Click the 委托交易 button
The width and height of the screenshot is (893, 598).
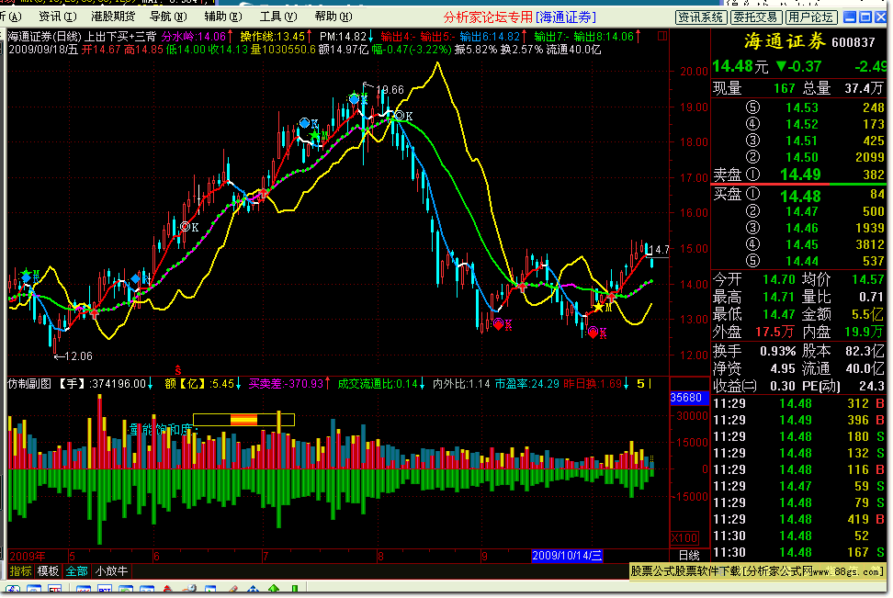point(754,17)
